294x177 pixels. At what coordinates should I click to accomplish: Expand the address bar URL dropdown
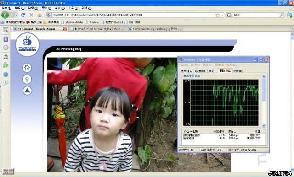pyautogui.click(x=222, y=15)
